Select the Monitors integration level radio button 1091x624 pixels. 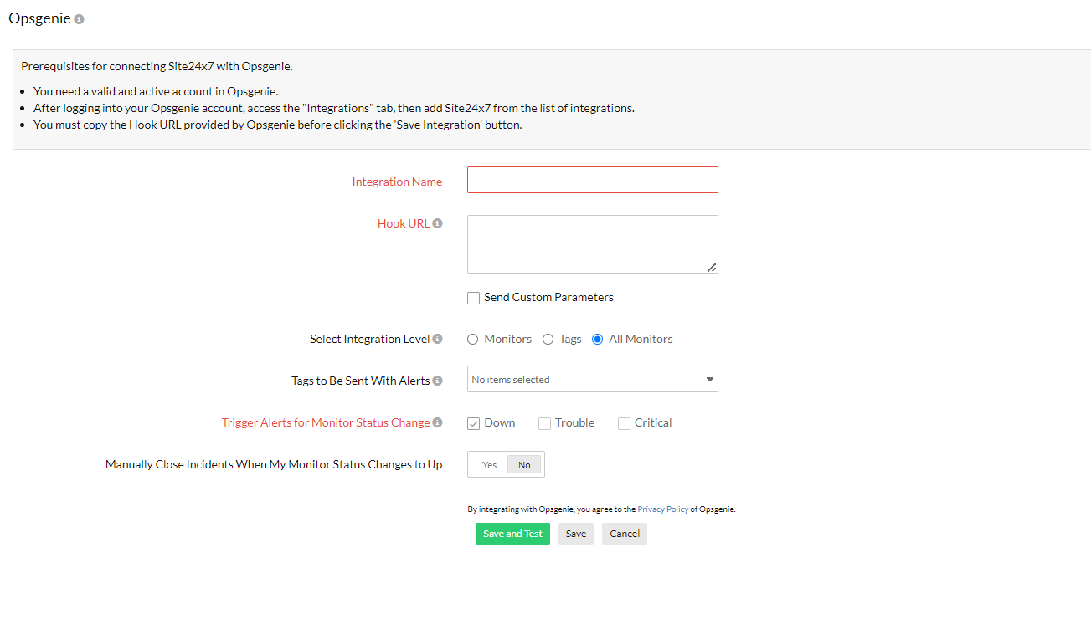[x=471, y=339]
